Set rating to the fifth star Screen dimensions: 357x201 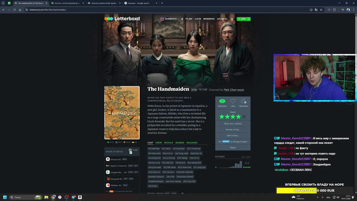tap(244, 117)
